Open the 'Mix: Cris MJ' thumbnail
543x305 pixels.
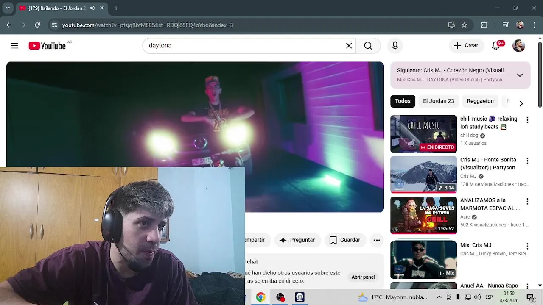(x=423, y=259)
